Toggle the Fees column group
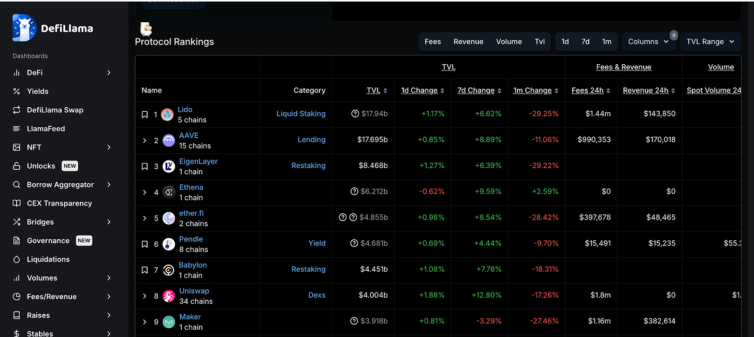 (x=433, y=41)
